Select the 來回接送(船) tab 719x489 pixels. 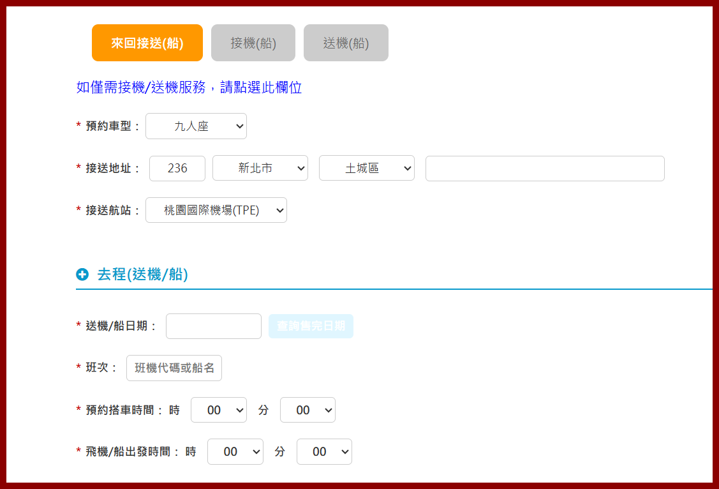147,43
